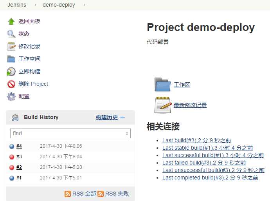
Task: Click blue status ball of build #4
Action: tap(12, 147)
